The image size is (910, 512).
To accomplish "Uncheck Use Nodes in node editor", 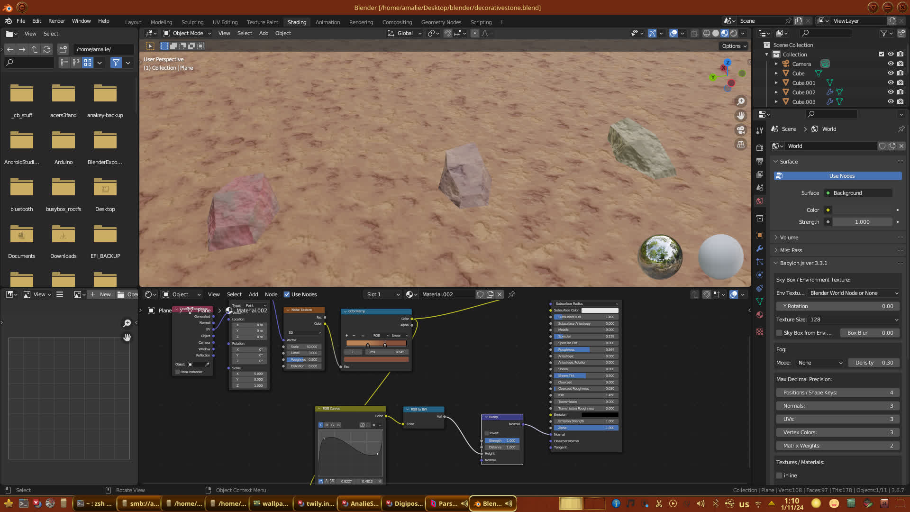I will tap(287, 294).
